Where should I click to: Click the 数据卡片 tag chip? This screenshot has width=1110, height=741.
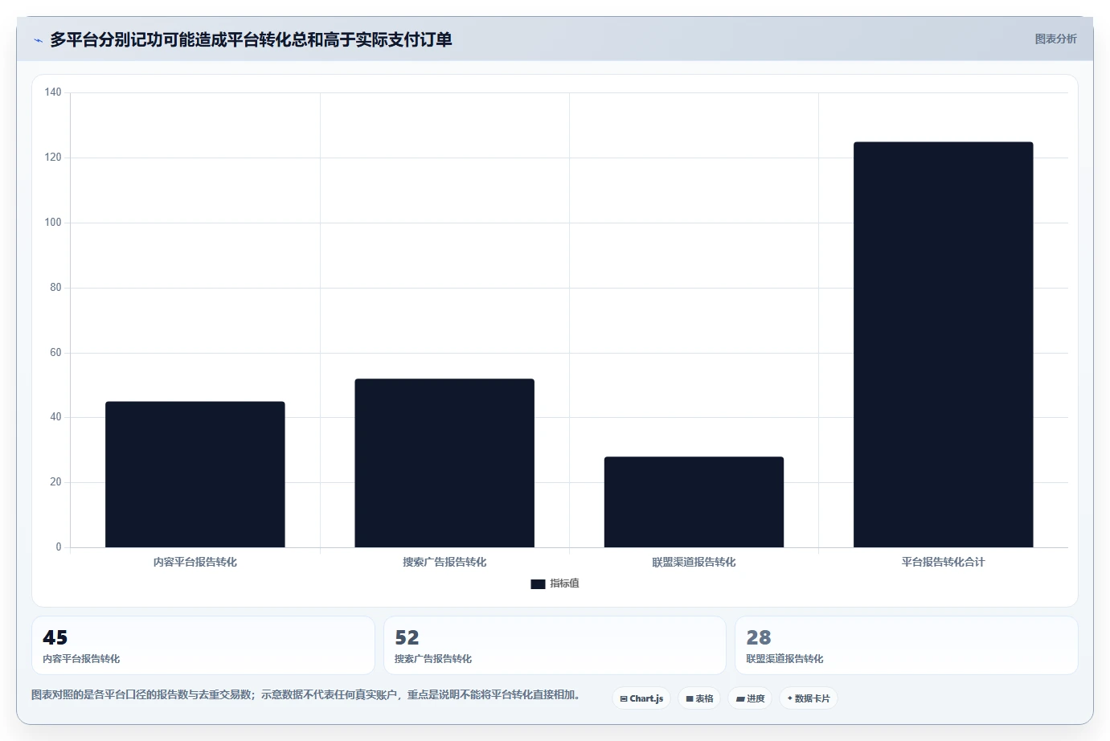point(809,698)
